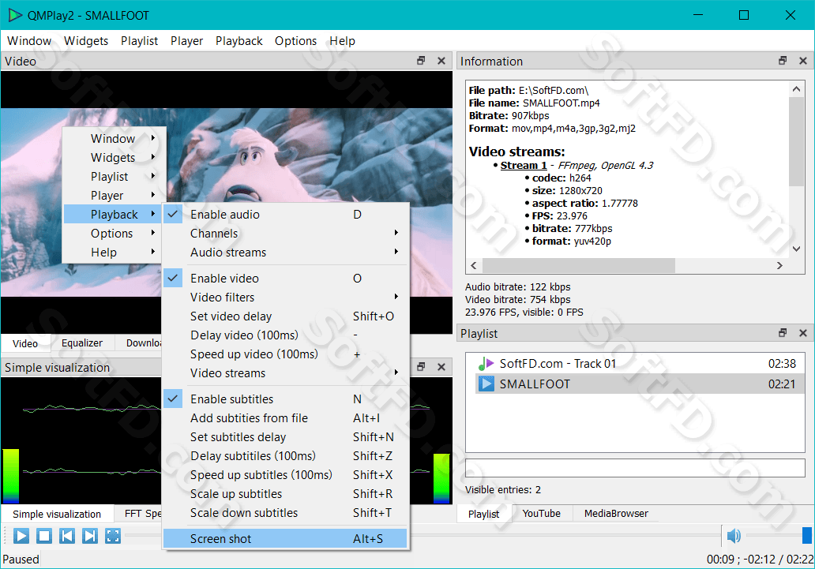The height and width of the screenshot is (569, 815).
Task: Close the Playlist panel
Action: pyautogui.click(x=802, y=333)
